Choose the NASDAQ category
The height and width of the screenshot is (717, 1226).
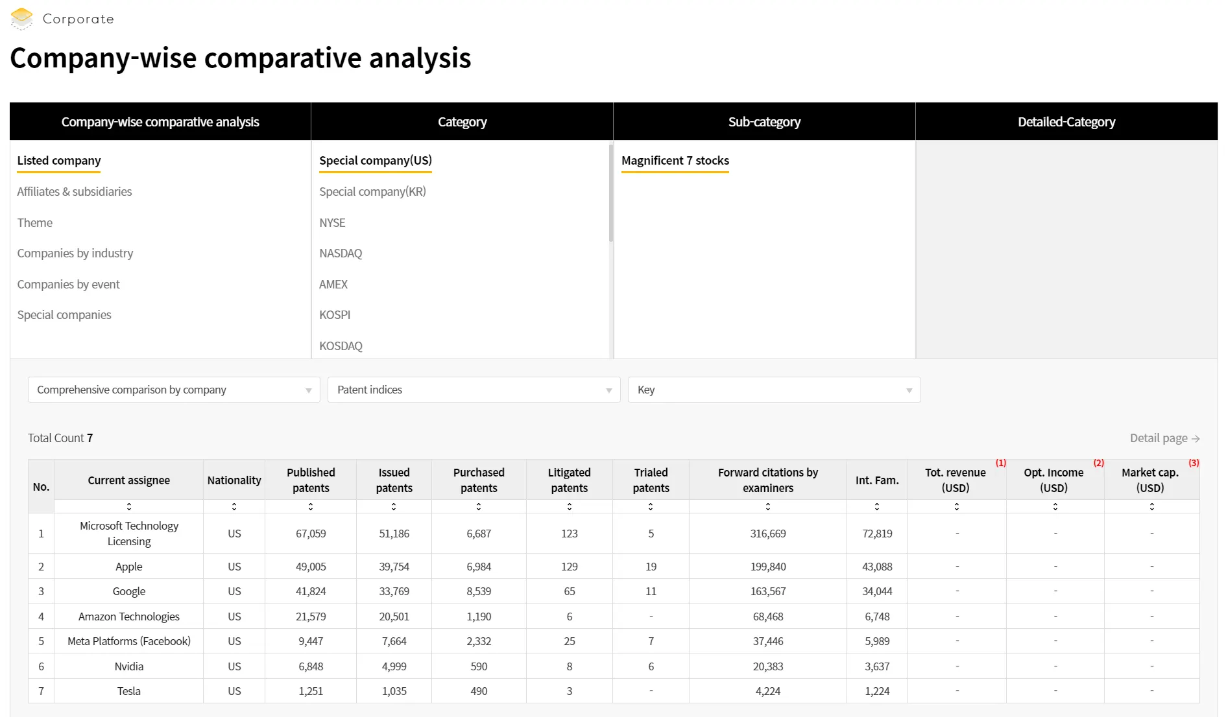[x=341, y=253]
